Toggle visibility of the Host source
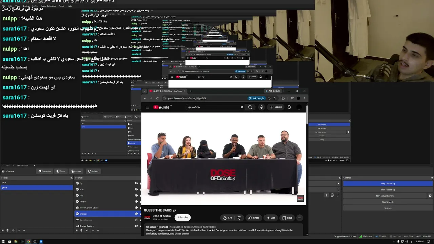Viewport: 434px width, 244px height. (x=136, y=189)
